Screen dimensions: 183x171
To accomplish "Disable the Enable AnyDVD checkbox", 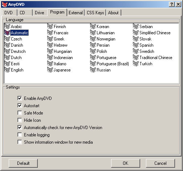I will point(20,98).
